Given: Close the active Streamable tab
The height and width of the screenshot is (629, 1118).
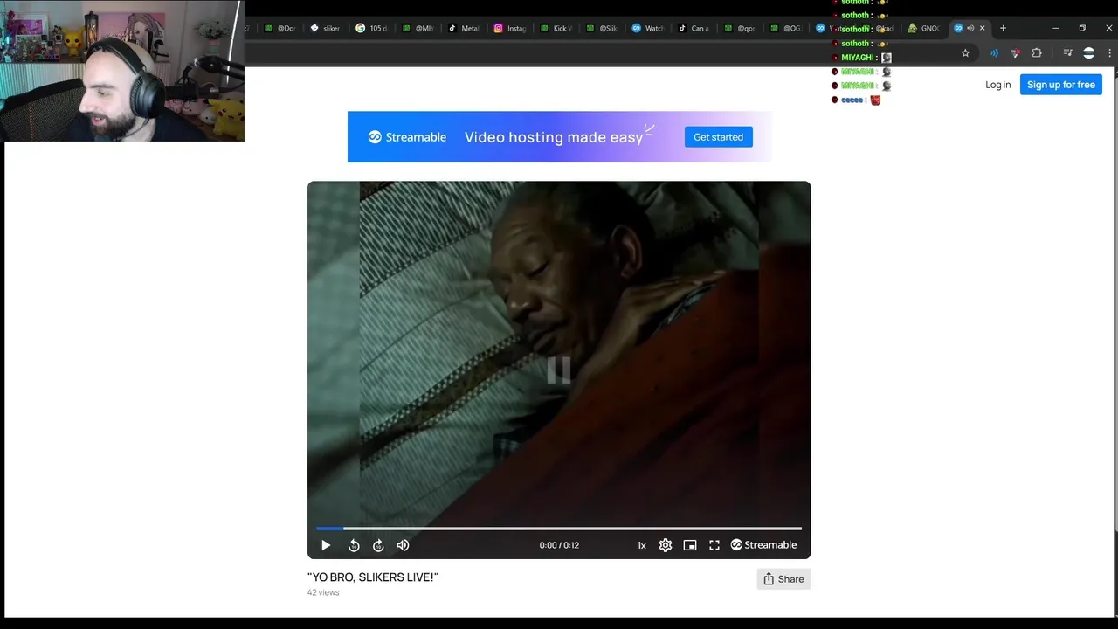Looking at the screenshot, I should coord(982,28).
